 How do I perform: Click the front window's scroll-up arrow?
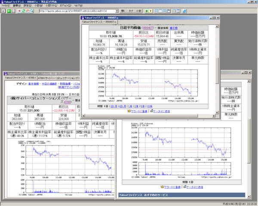[x=217, y=26]
